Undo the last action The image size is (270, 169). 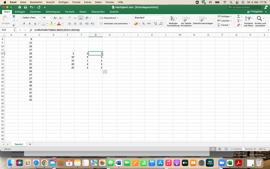click(x=31, y=7)
